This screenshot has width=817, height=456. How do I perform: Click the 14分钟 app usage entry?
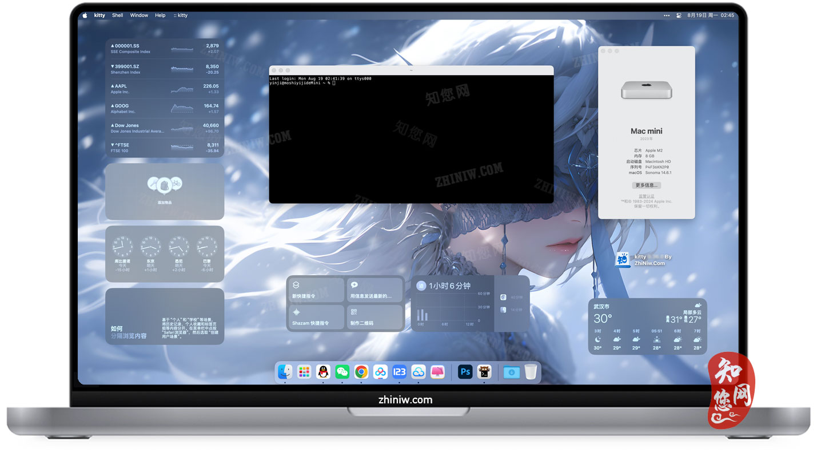[x=512, y=310]
